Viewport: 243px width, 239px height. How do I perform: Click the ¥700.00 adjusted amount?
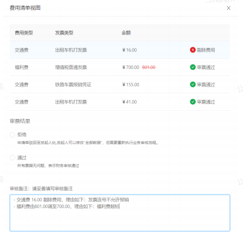coord(131,67)
